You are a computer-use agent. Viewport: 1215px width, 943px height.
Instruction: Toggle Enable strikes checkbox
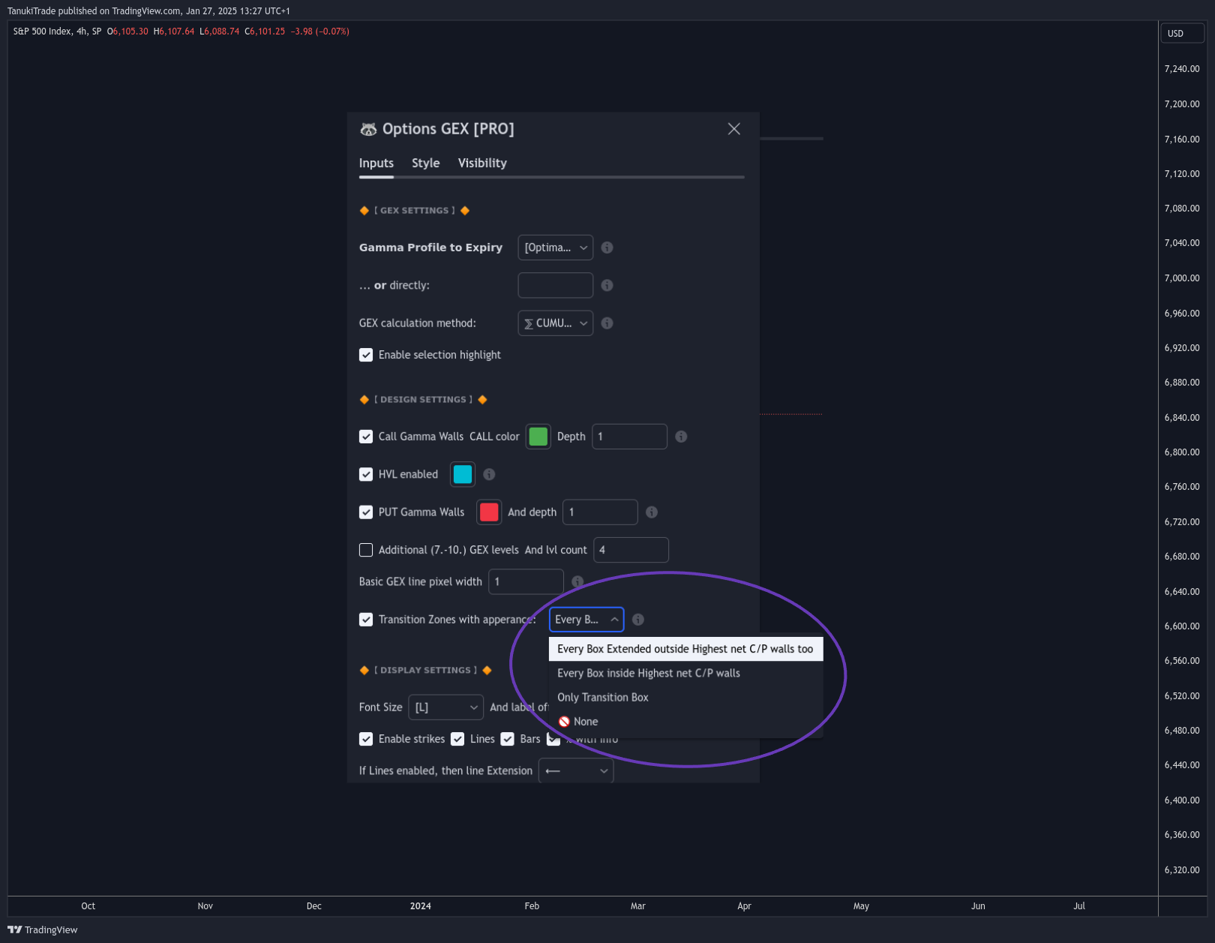click(x=366, y=739)
